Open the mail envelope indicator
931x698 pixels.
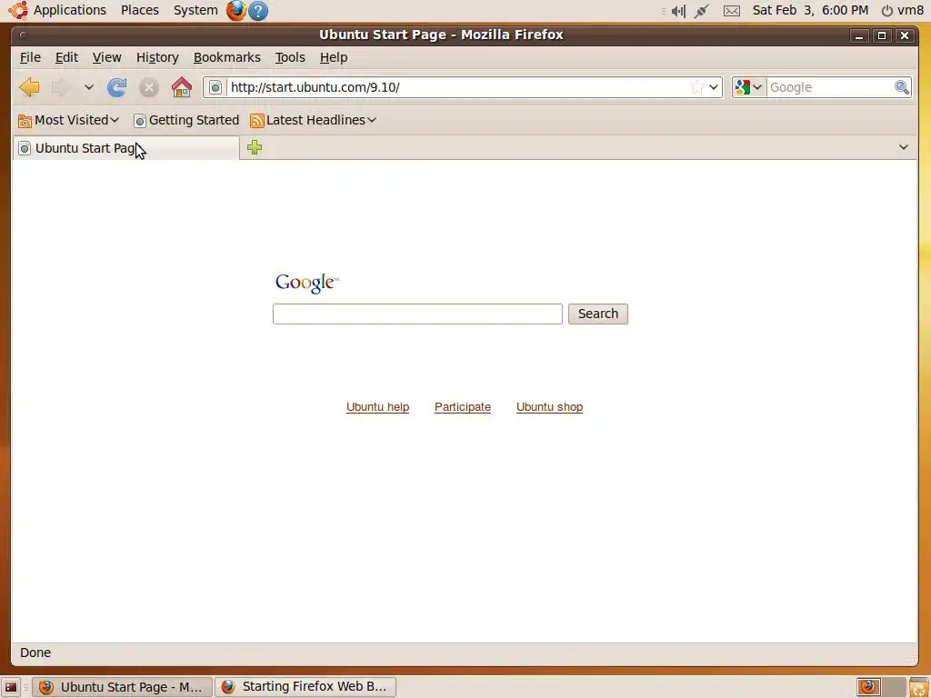(x=732, y=11)
